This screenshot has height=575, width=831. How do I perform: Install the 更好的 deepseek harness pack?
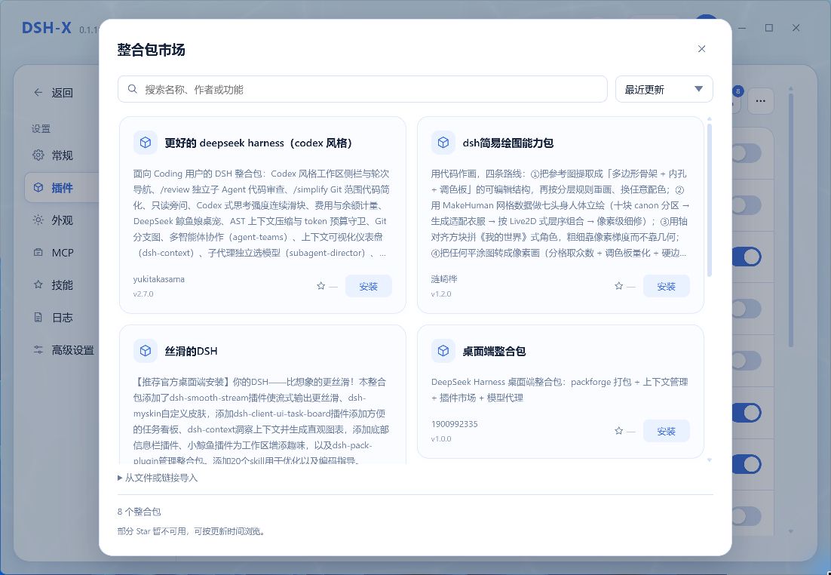click(x=368, y=287)
